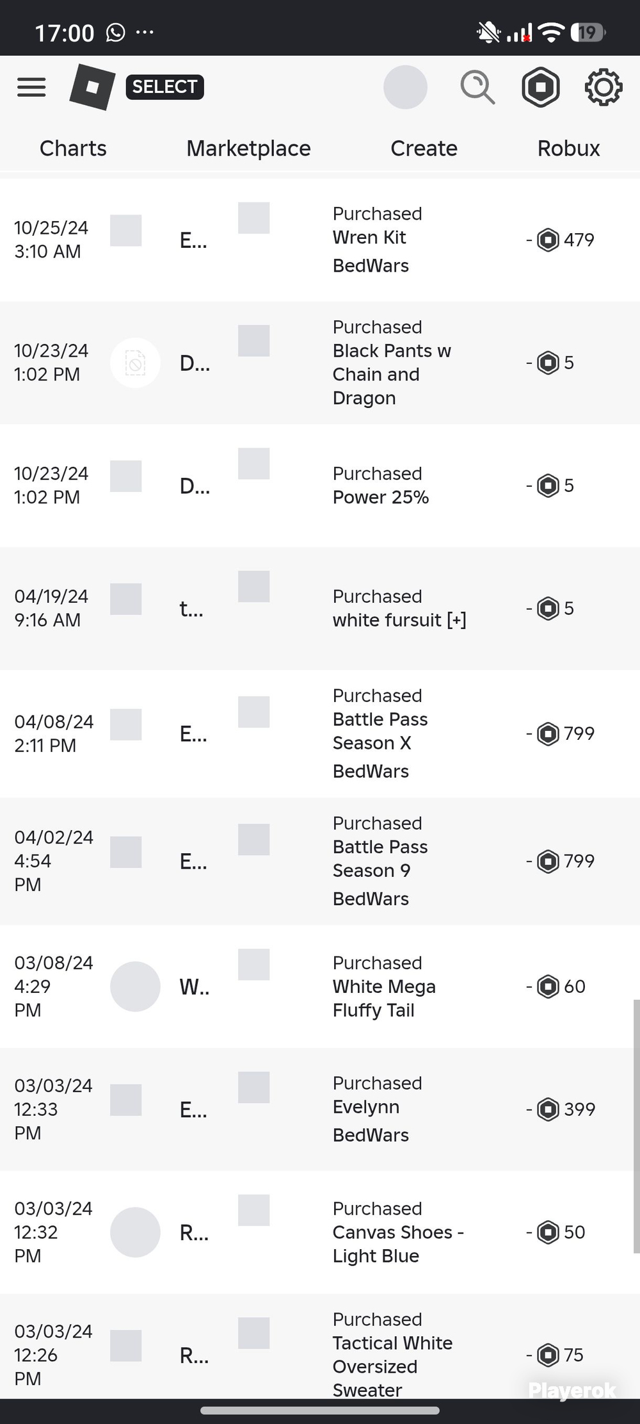Tap the Robux icon beside 479
The width and height of the screenshot is (640, 1424).
(x=548, y=240)
